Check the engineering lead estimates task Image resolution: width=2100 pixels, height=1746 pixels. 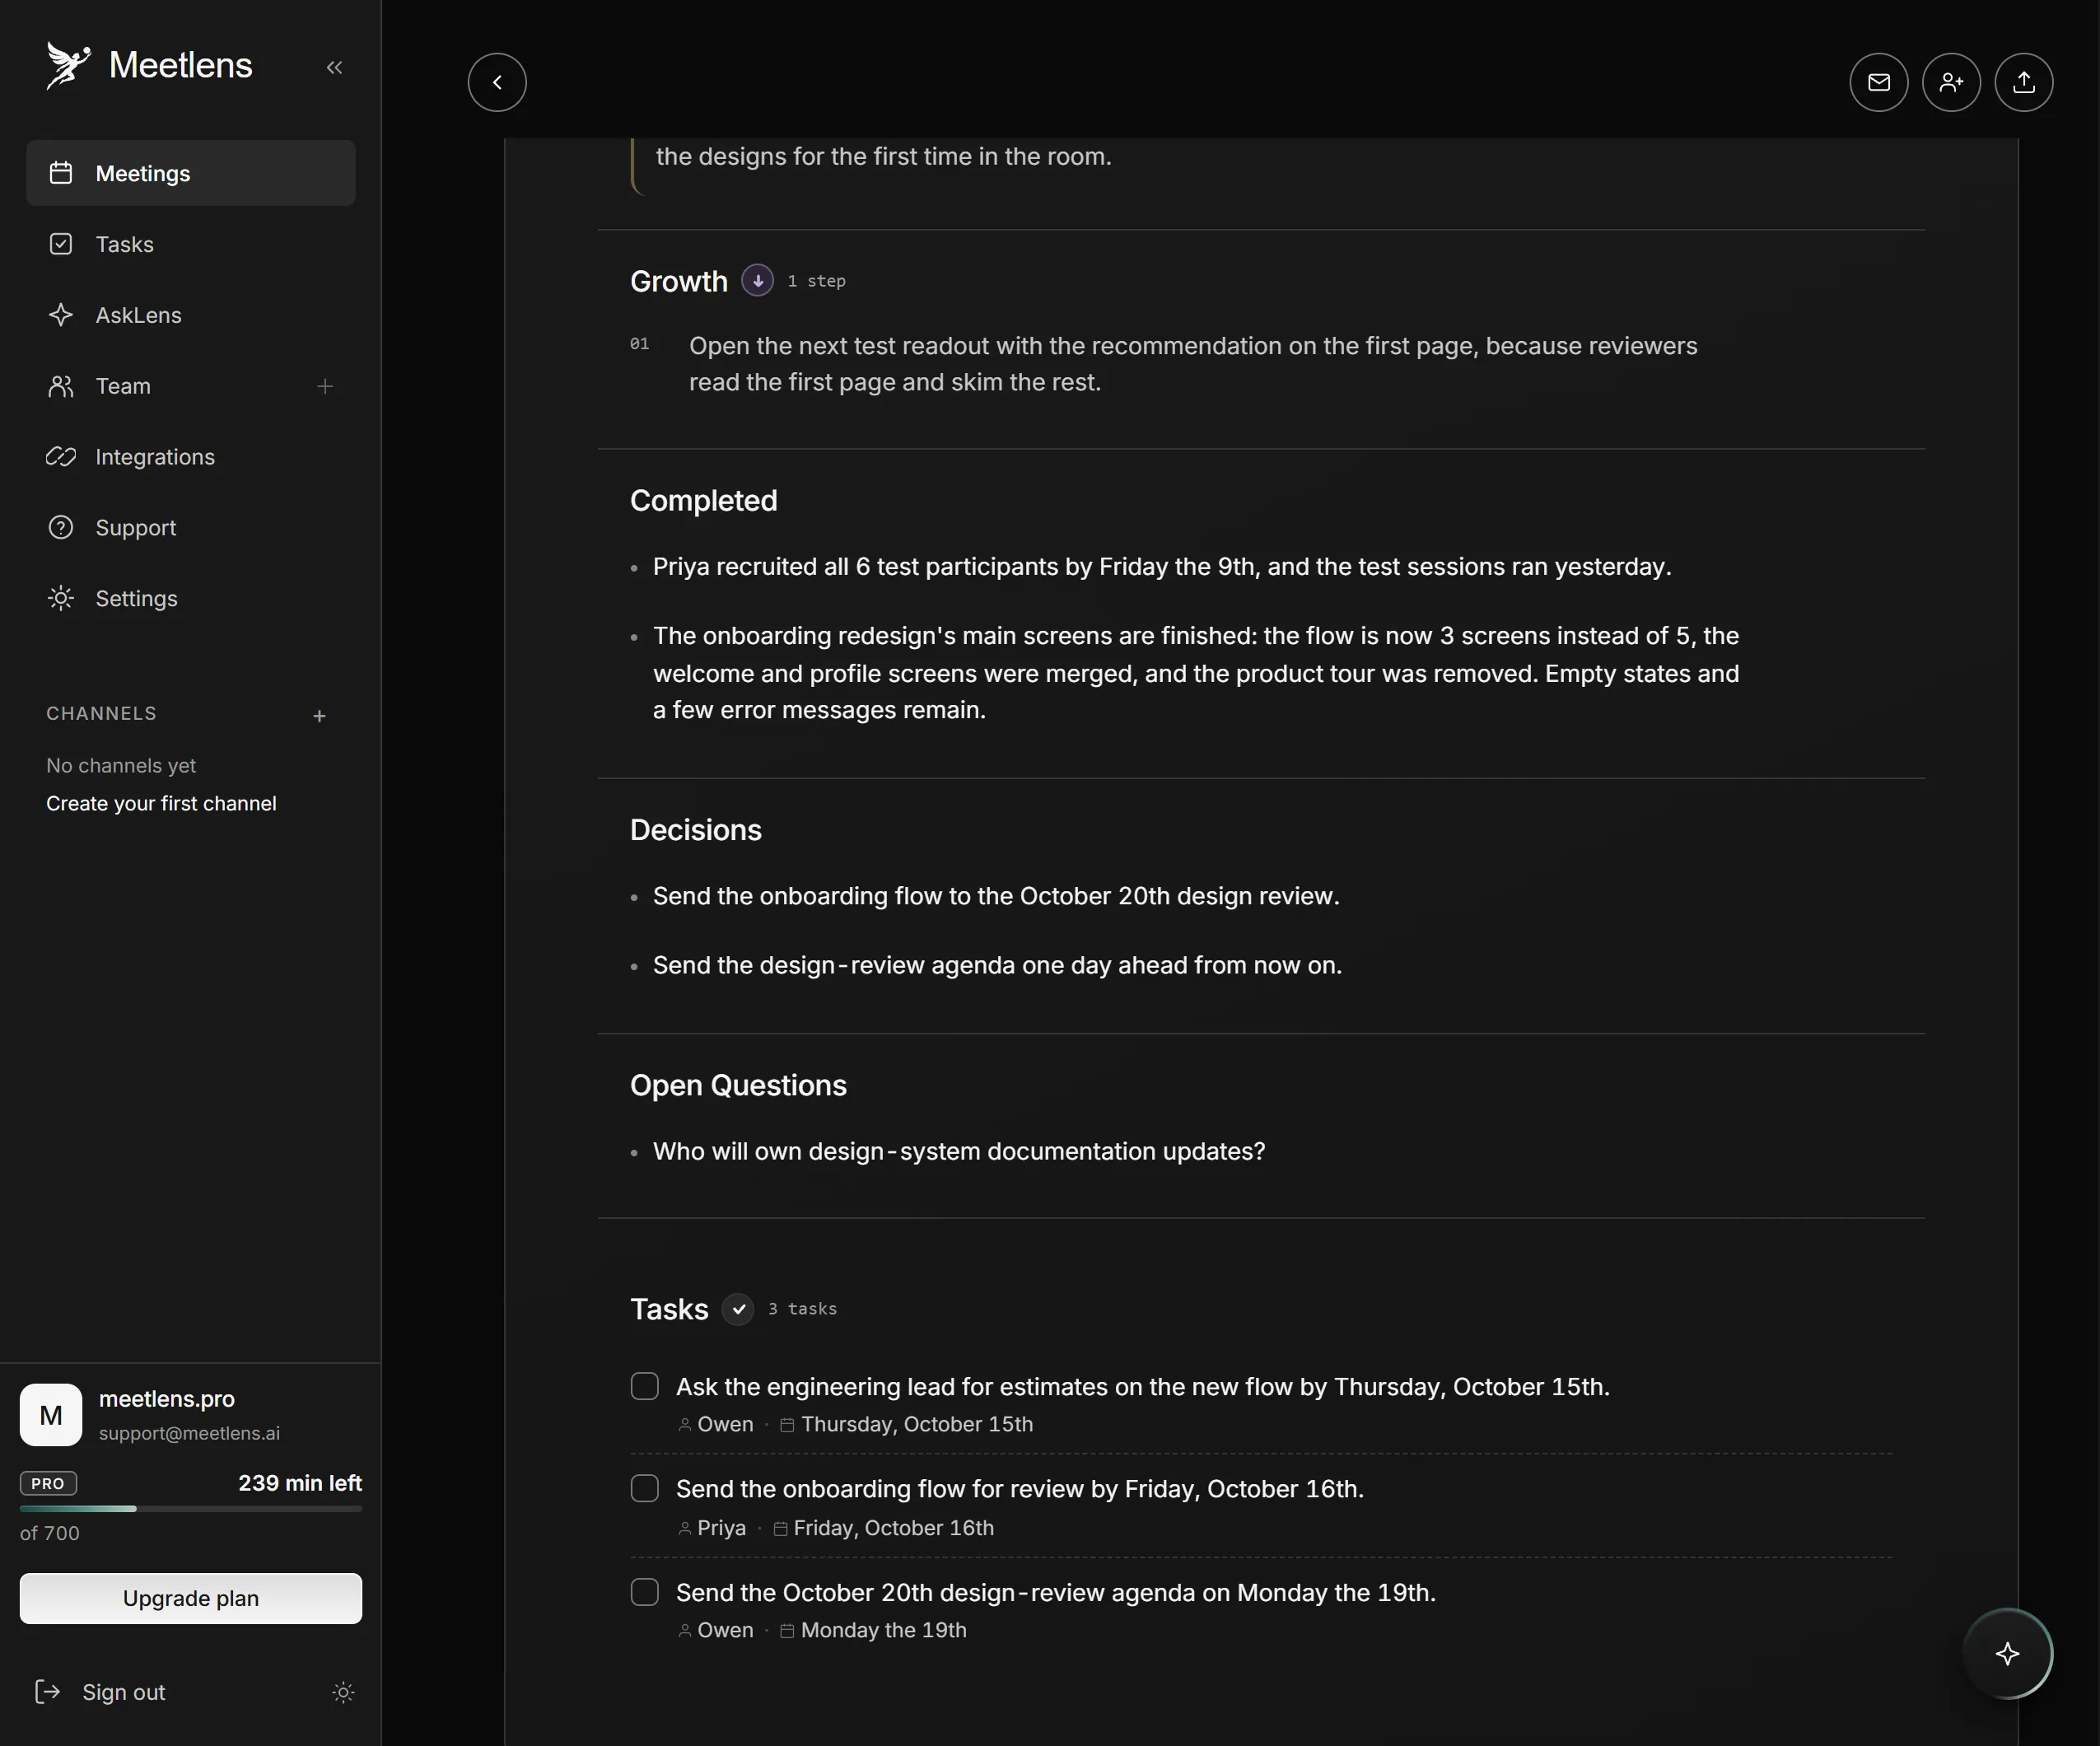point(645,1386)
